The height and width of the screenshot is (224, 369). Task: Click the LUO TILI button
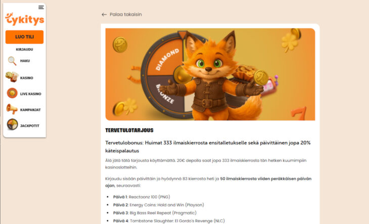pos(24,37)
